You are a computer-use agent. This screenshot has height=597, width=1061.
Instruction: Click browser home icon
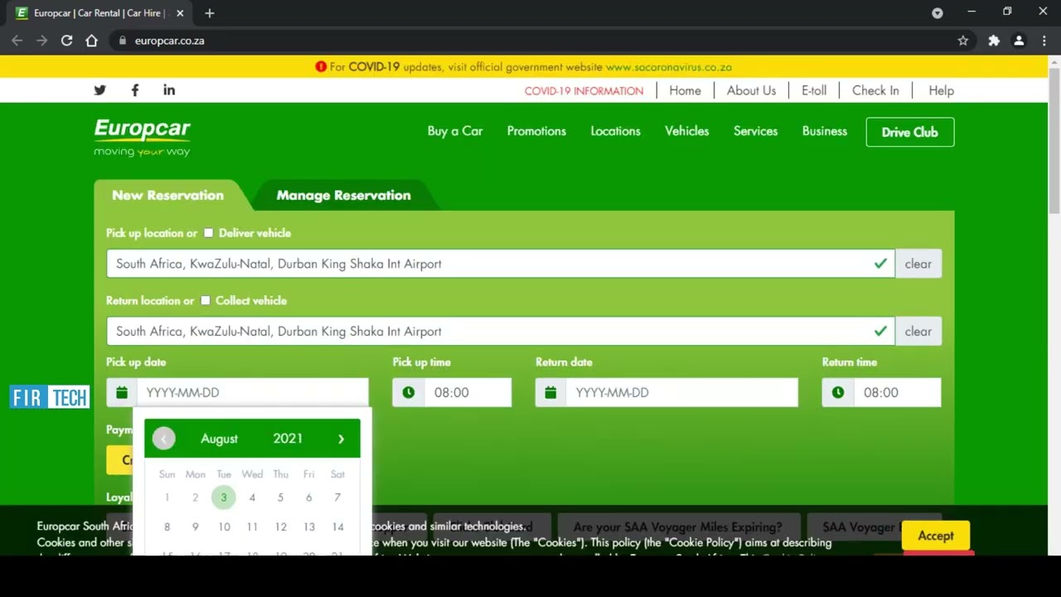pos(91,41)
